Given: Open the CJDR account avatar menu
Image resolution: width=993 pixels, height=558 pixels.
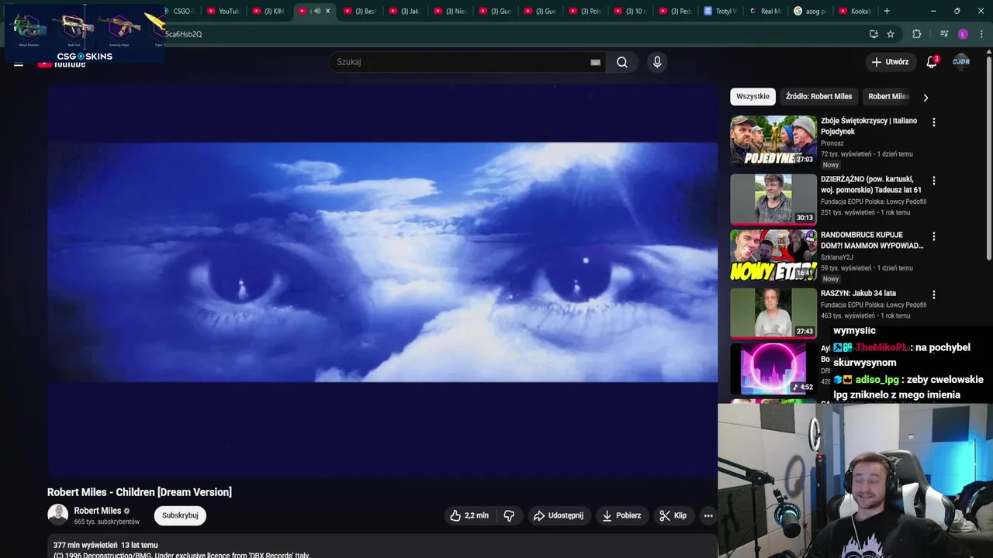Looking at the screenshot, I should click(x=961, y=62).
